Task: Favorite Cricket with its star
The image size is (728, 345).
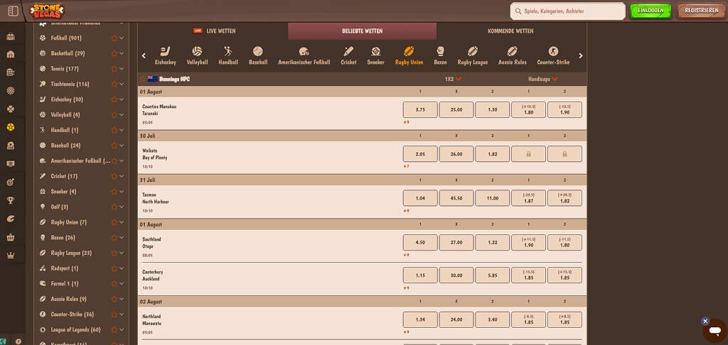Action: click(x=114, y=176)
